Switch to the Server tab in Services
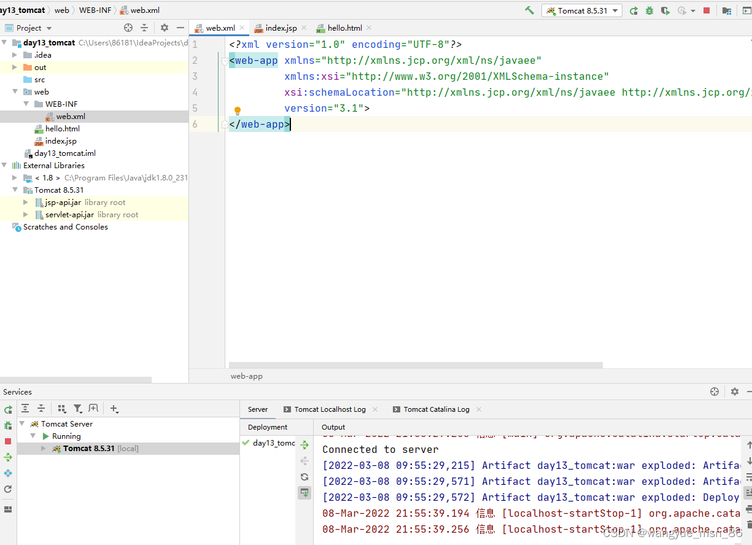752x545 pixels. (258, 409)
